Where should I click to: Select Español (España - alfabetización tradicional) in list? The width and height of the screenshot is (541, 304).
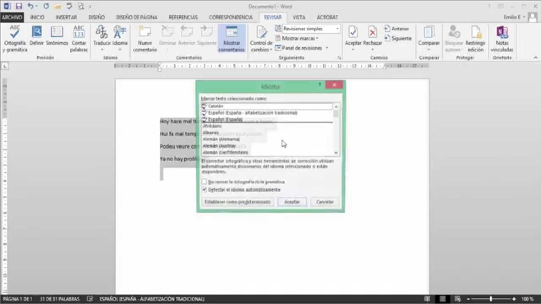coord(267,113)
